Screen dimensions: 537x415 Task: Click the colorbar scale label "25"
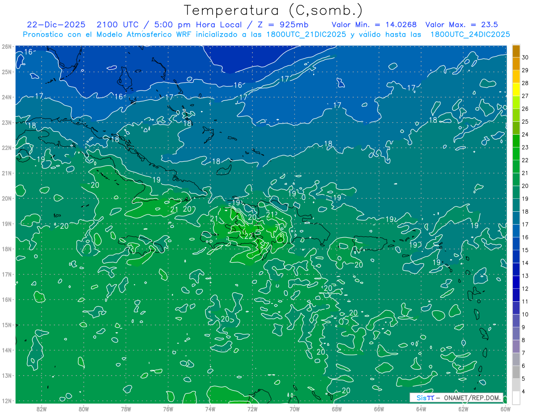[525, 121]
